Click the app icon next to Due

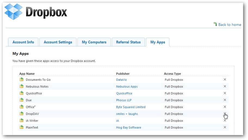(21, 100)
